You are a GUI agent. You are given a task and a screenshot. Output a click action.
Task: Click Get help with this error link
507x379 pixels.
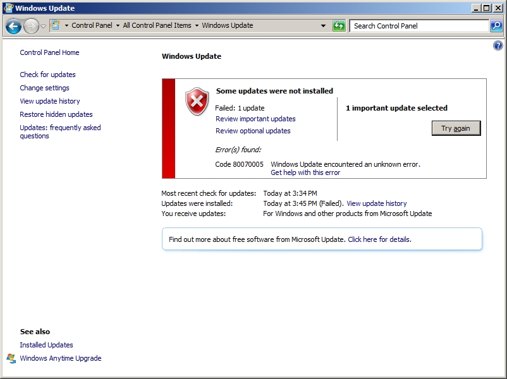pyautogui.click(x=305, y=172)
